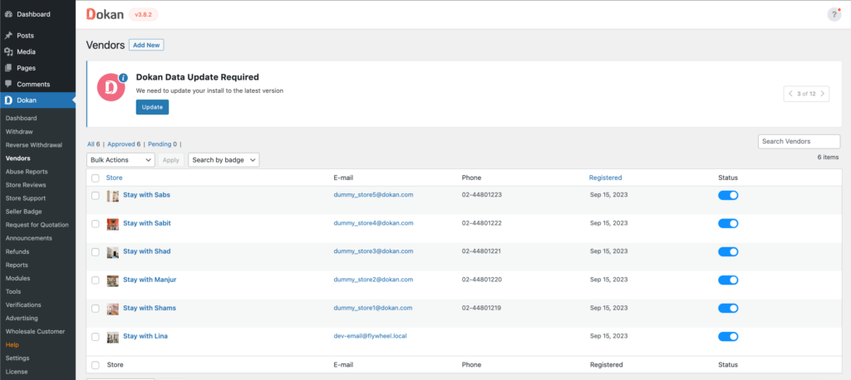This screenshot has height=380, width=851.
Task: Click the Search Vendors input field
Action: tap(799, 142)
